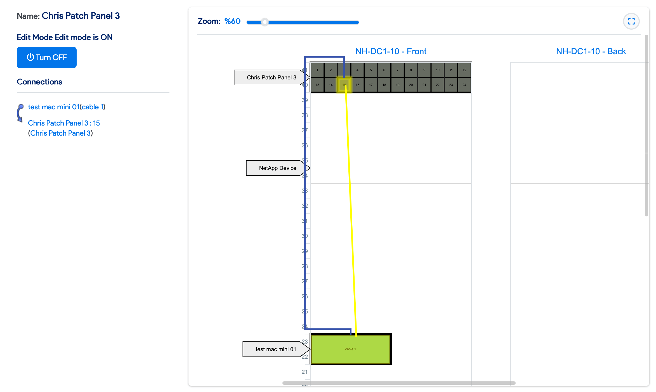Viewport: 656px width, 392px height.
Task: Open the Chris Patch Panel 3 : 15 link
Action: tap(64, 123)
